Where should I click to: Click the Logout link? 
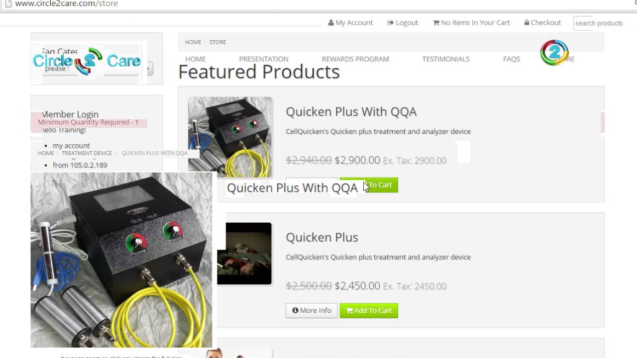pos(403,22)
